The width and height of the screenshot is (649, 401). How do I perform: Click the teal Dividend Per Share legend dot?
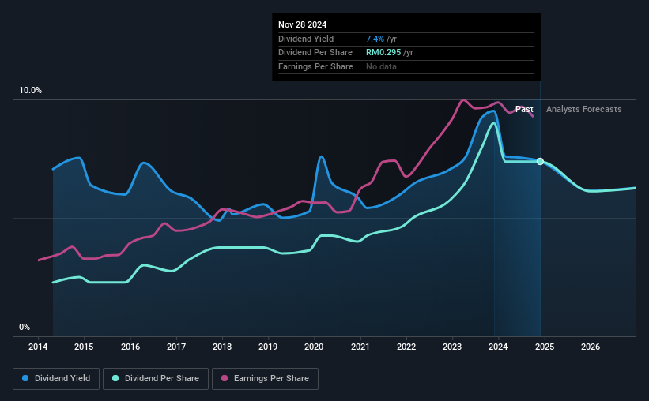[115, 378]
